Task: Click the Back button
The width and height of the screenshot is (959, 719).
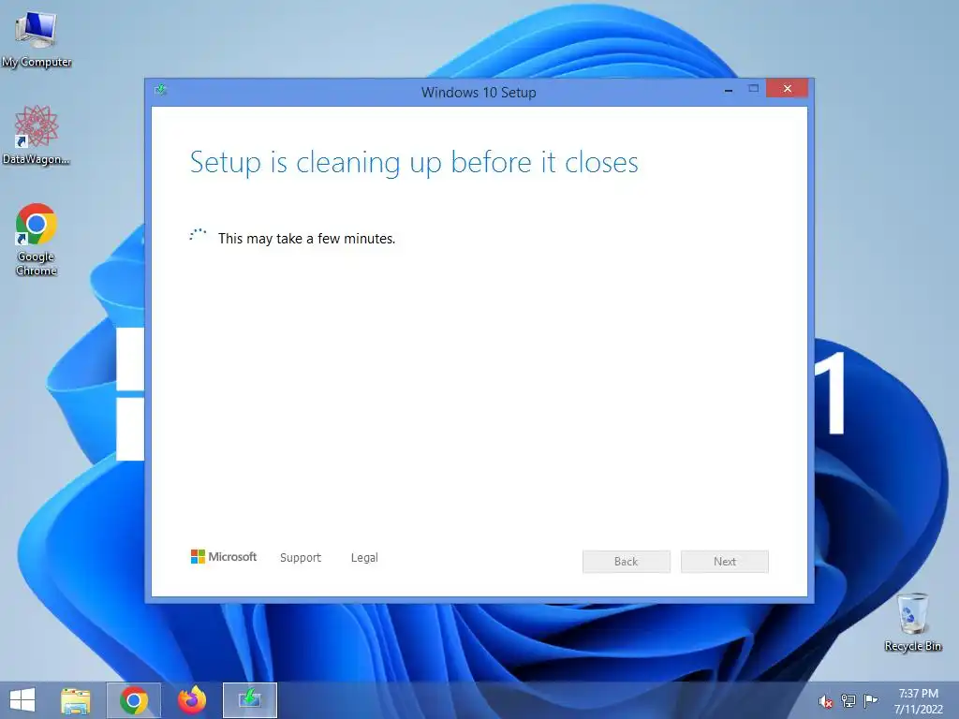Action: tap(627, 562)
